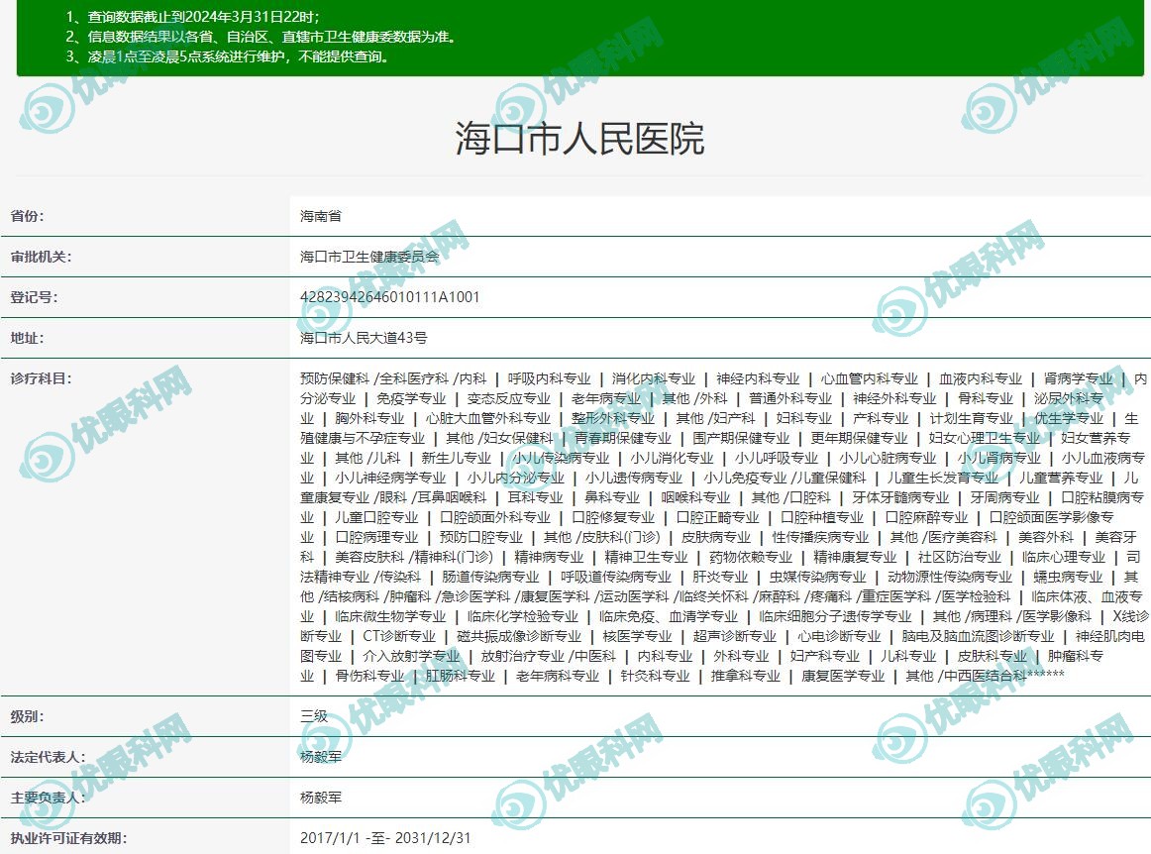Click the province value 海南省
Viewport: 1151px width, 854px height.
pyautogui.click(x=321, y=216)
